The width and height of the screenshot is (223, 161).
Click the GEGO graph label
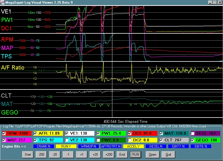coord(10,112)
